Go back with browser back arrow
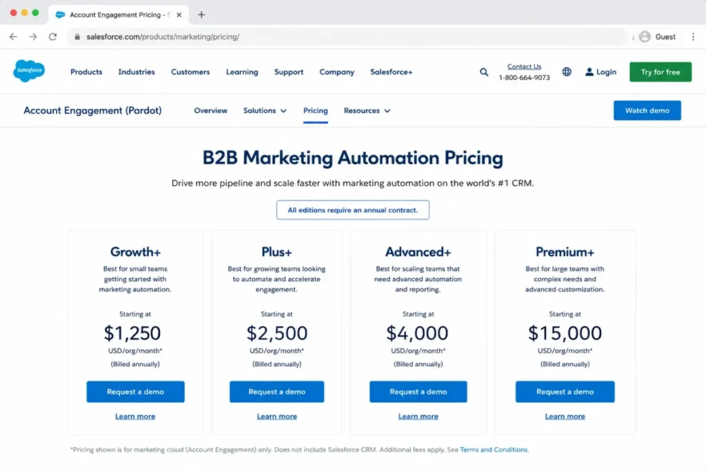The height and width of the screenshot is (471, 706). (13, 37)
